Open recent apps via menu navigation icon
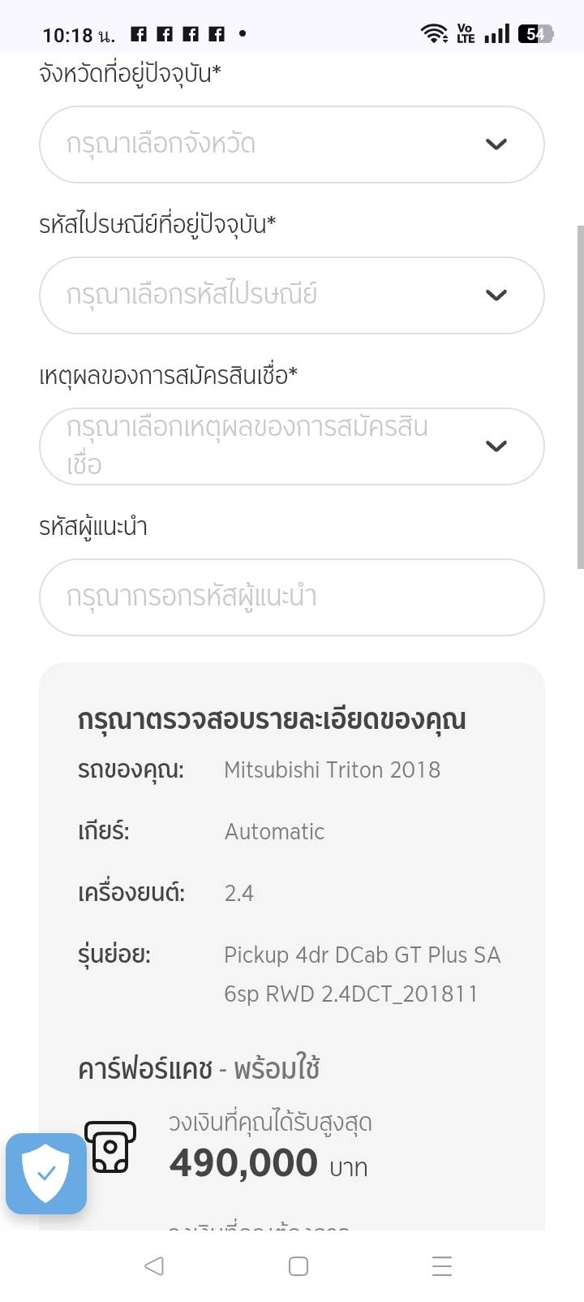Image resolution: width=584 pixels, height=1302 pixels. [x=442, y=1266]
